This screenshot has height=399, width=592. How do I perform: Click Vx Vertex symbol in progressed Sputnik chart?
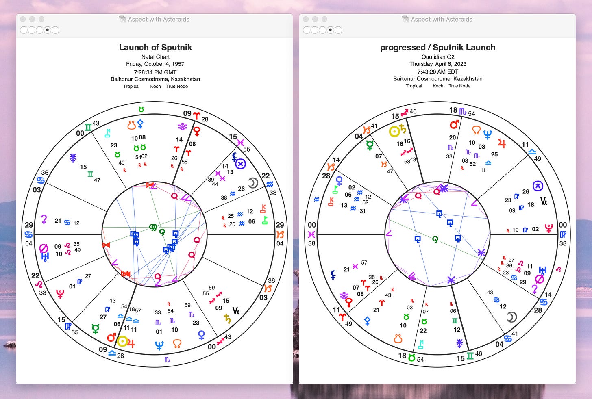click(x=544, y=201)
